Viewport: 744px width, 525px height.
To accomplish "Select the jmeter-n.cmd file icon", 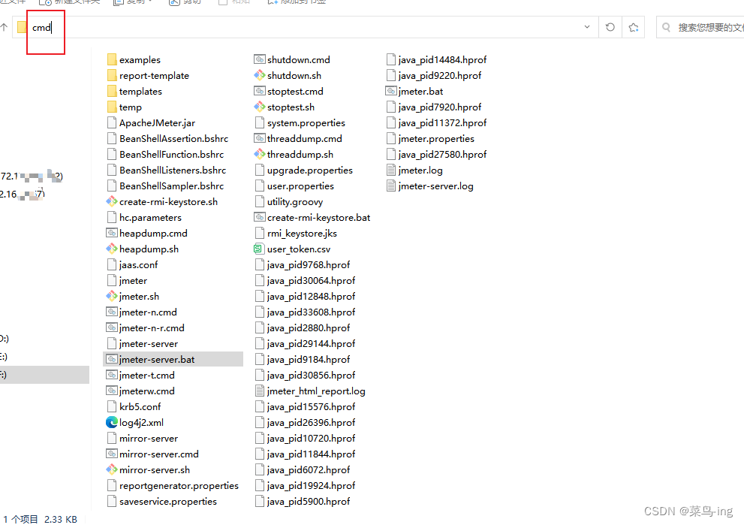I will pyautogui.click(x=112, y=312).
